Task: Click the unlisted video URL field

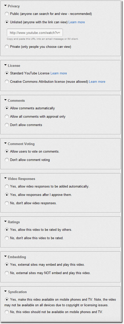Action: tap(35, 33)
